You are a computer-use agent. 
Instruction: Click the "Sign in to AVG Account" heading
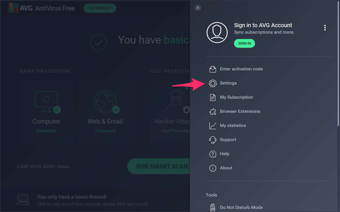pos(263,25)
